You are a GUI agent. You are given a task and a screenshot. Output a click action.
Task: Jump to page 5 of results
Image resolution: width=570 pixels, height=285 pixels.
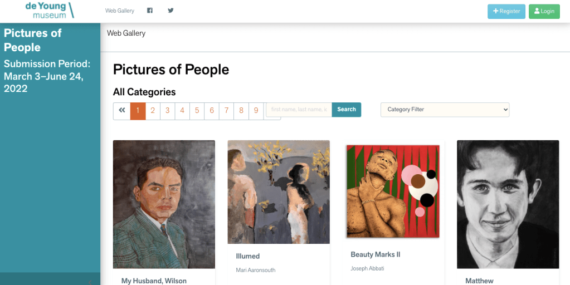(x=197, y=111)
